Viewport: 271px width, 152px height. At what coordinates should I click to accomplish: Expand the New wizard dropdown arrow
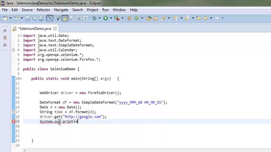tap(11, 18)
